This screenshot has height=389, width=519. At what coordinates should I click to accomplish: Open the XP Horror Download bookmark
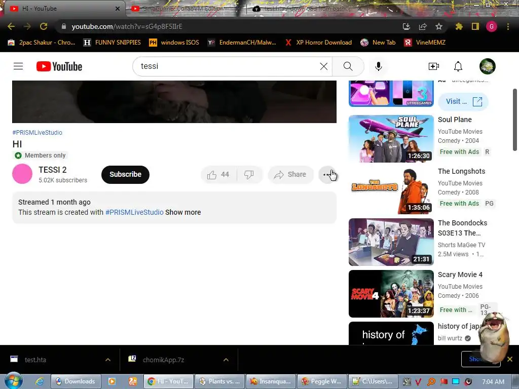[318, 43]
